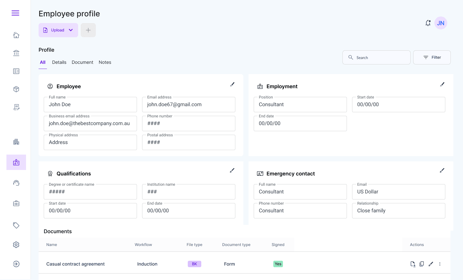Open the JN user avatar
463x280 pixels.
[441, 23]
